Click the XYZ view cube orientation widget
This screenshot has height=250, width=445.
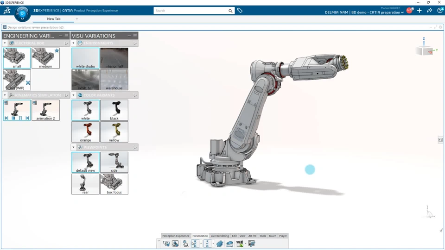tap(425, 50)
